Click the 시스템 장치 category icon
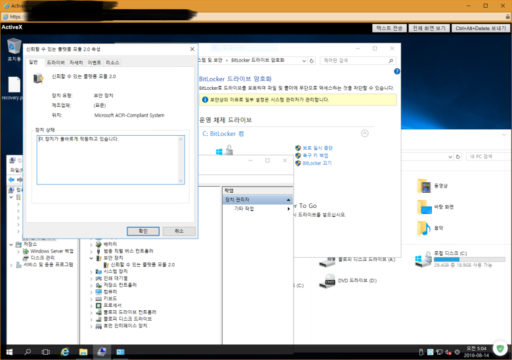The image size is (512, 360). (x=98, y=271)
